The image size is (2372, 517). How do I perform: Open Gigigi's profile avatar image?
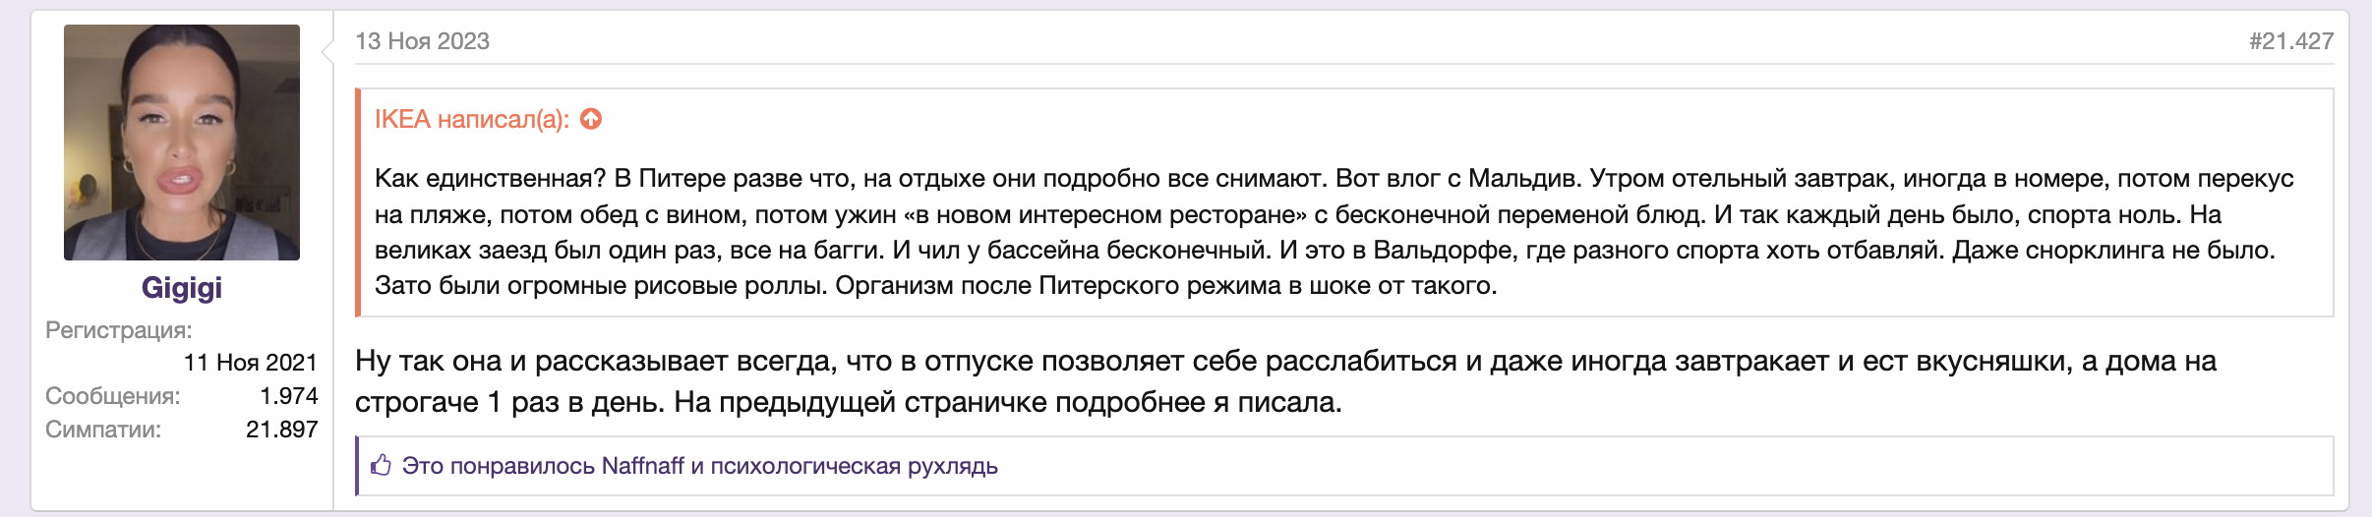point(182,143)
